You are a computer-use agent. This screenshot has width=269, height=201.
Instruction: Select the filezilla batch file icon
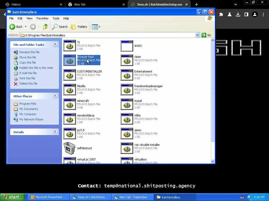click(x=69, y=90)
